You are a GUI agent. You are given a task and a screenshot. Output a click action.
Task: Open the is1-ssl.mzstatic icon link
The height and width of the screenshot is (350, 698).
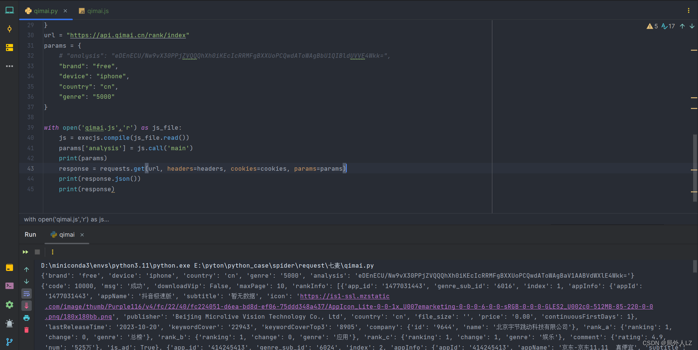point(345,296)
